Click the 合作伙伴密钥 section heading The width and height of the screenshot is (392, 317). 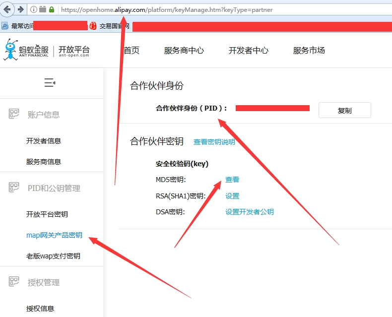[157, 141]
